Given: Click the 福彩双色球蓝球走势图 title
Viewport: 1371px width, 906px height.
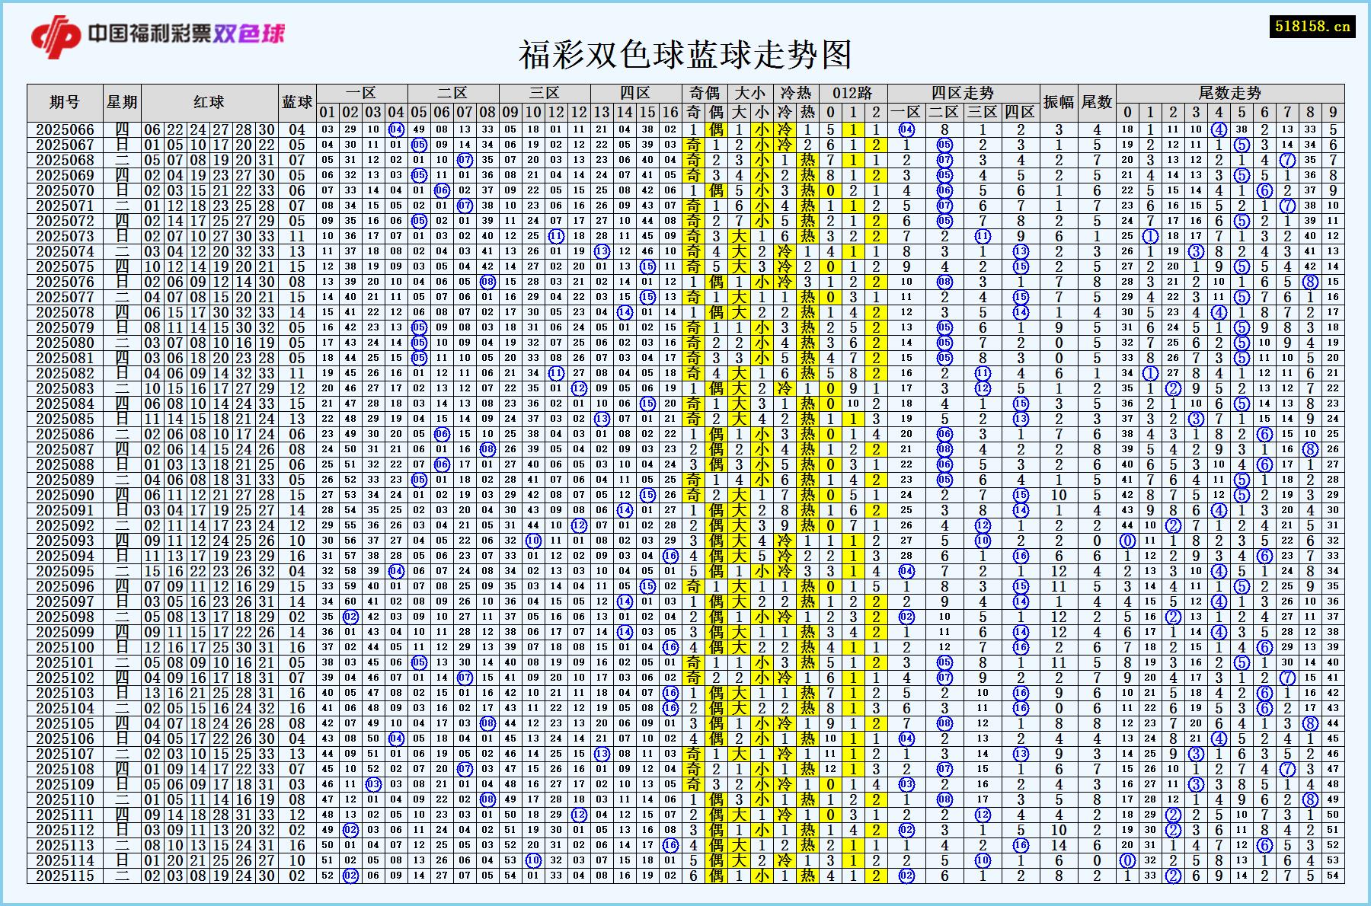Looking at the screenshot, I should 685,55.
